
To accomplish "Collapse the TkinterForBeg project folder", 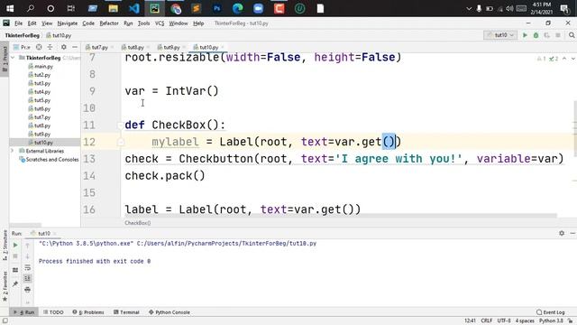I will coord(13,58).
